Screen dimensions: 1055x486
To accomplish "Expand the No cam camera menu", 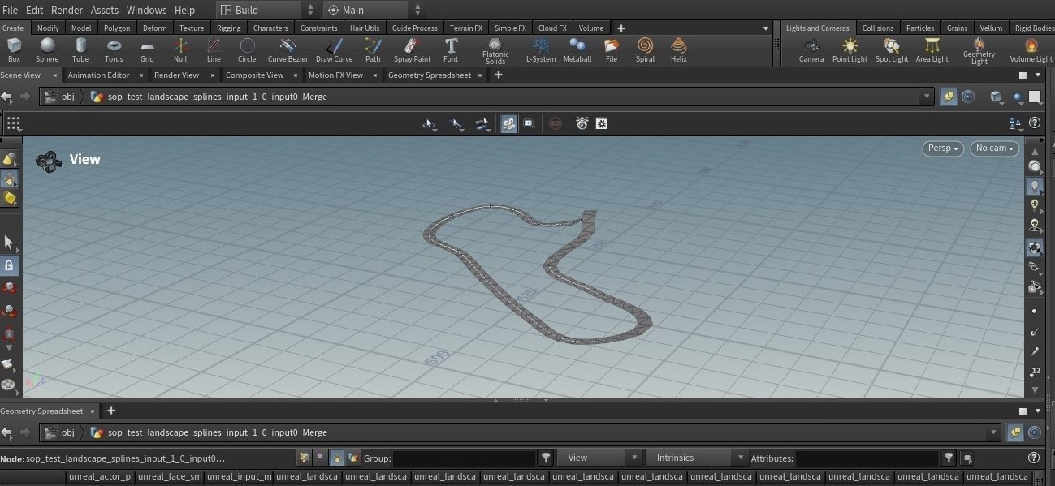I will point(994,148).
